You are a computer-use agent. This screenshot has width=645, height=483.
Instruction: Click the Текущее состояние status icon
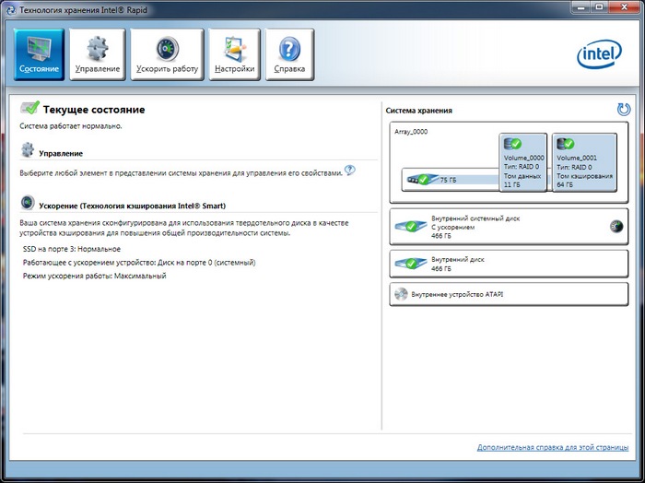tap(29, 108)
